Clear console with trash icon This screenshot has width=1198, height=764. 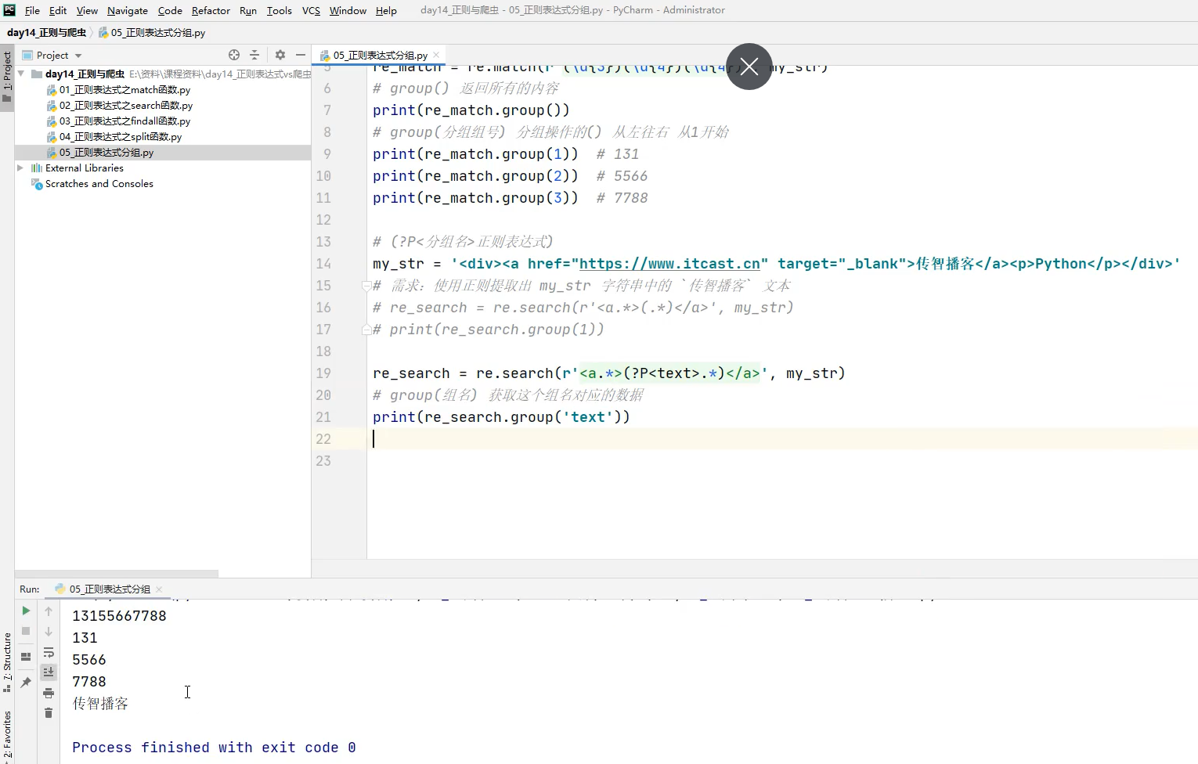49,713
